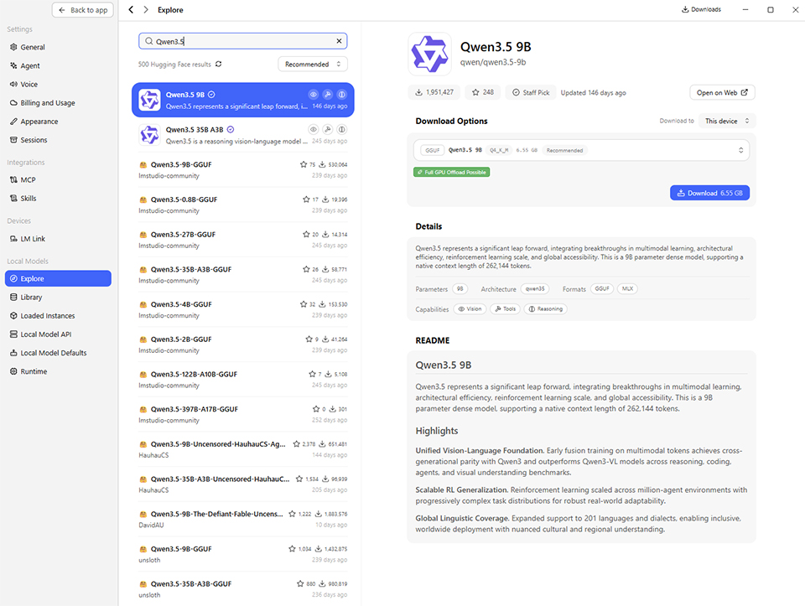Select Qwen3.5-27B-GGUF result
Viewport: 805px width, 606px height.
tap(243, 240)
